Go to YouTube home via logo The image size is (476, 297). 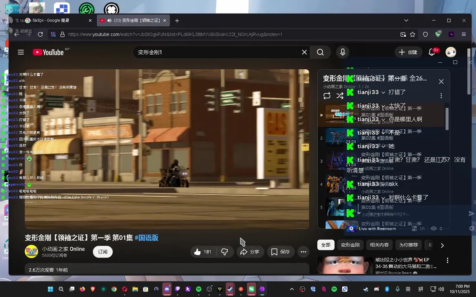tap(48, 52)
